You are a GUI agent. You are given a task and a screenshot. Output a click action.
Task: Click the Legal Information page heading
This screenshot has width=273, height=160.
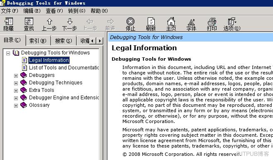click(x=144, y=48)
